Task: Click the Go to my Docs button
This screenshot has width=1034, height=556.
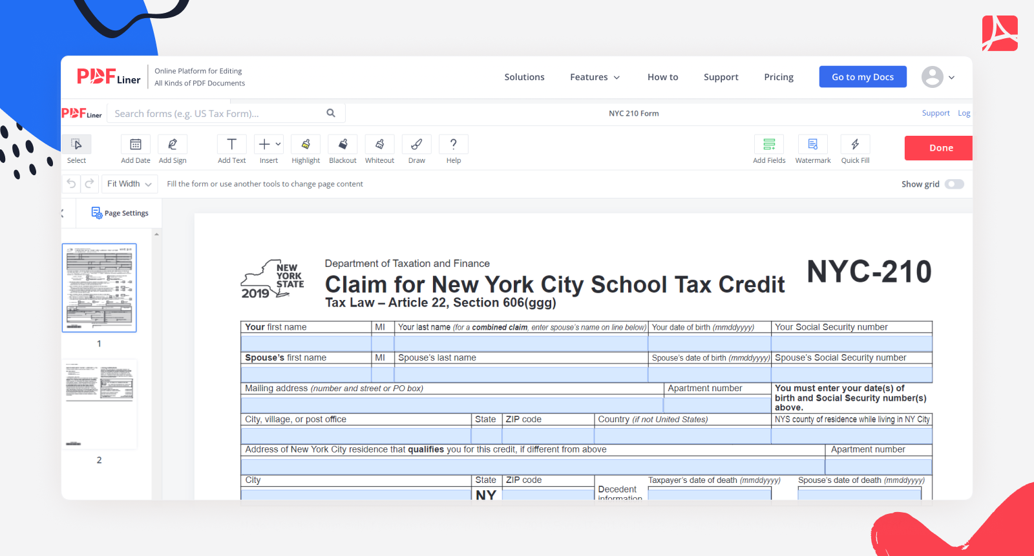Action: (x=863, y=77)
